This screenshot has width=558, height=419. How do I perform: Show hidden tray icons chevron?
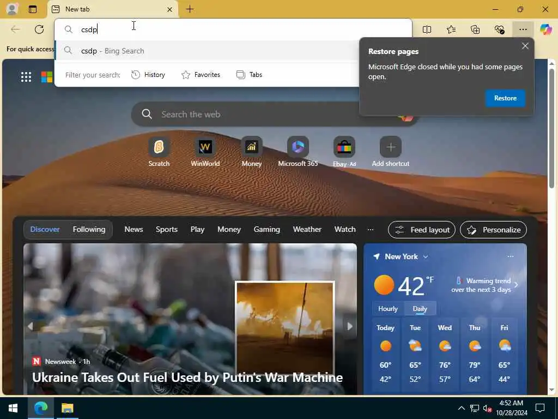pos(461,408)
